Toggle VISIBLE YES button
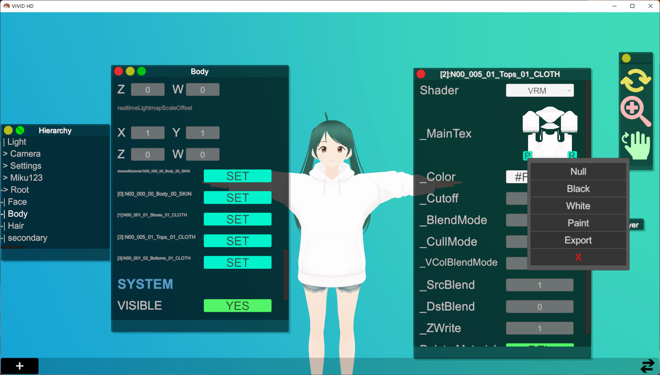The width and height of the screenshot is (660, 375). pos(237,306)
